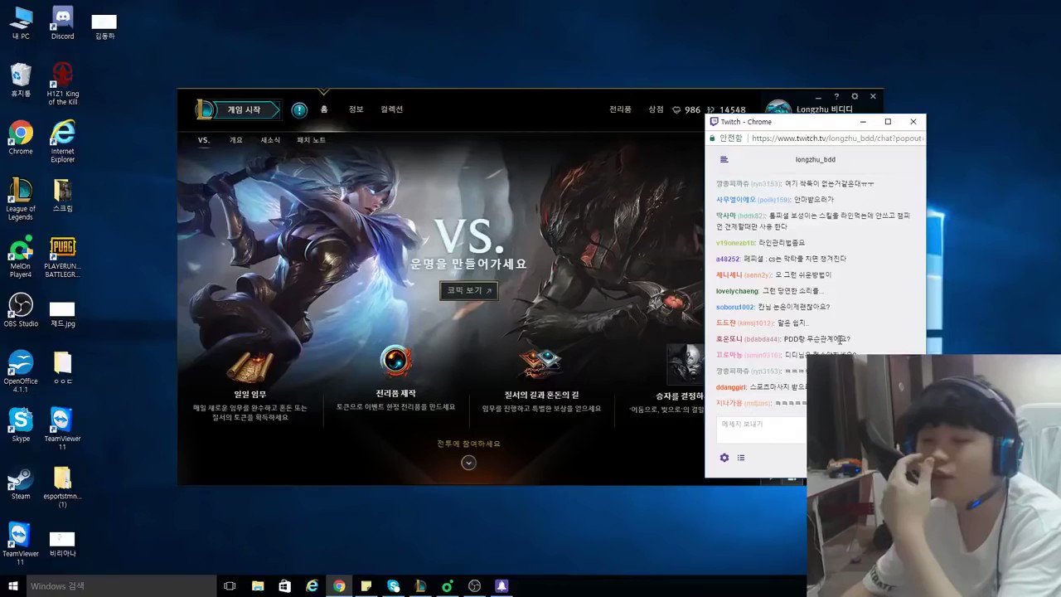Click the blue essence balance 14548
Image resolution: width=1061 pixels, height=597 pixels.
[x=726, y=109]
